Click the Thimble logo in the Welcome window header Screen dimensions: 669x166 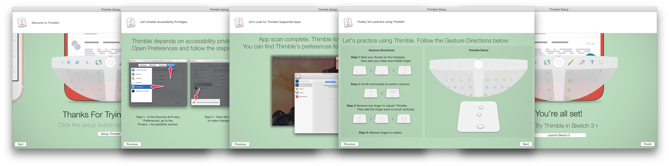(22, 23)
